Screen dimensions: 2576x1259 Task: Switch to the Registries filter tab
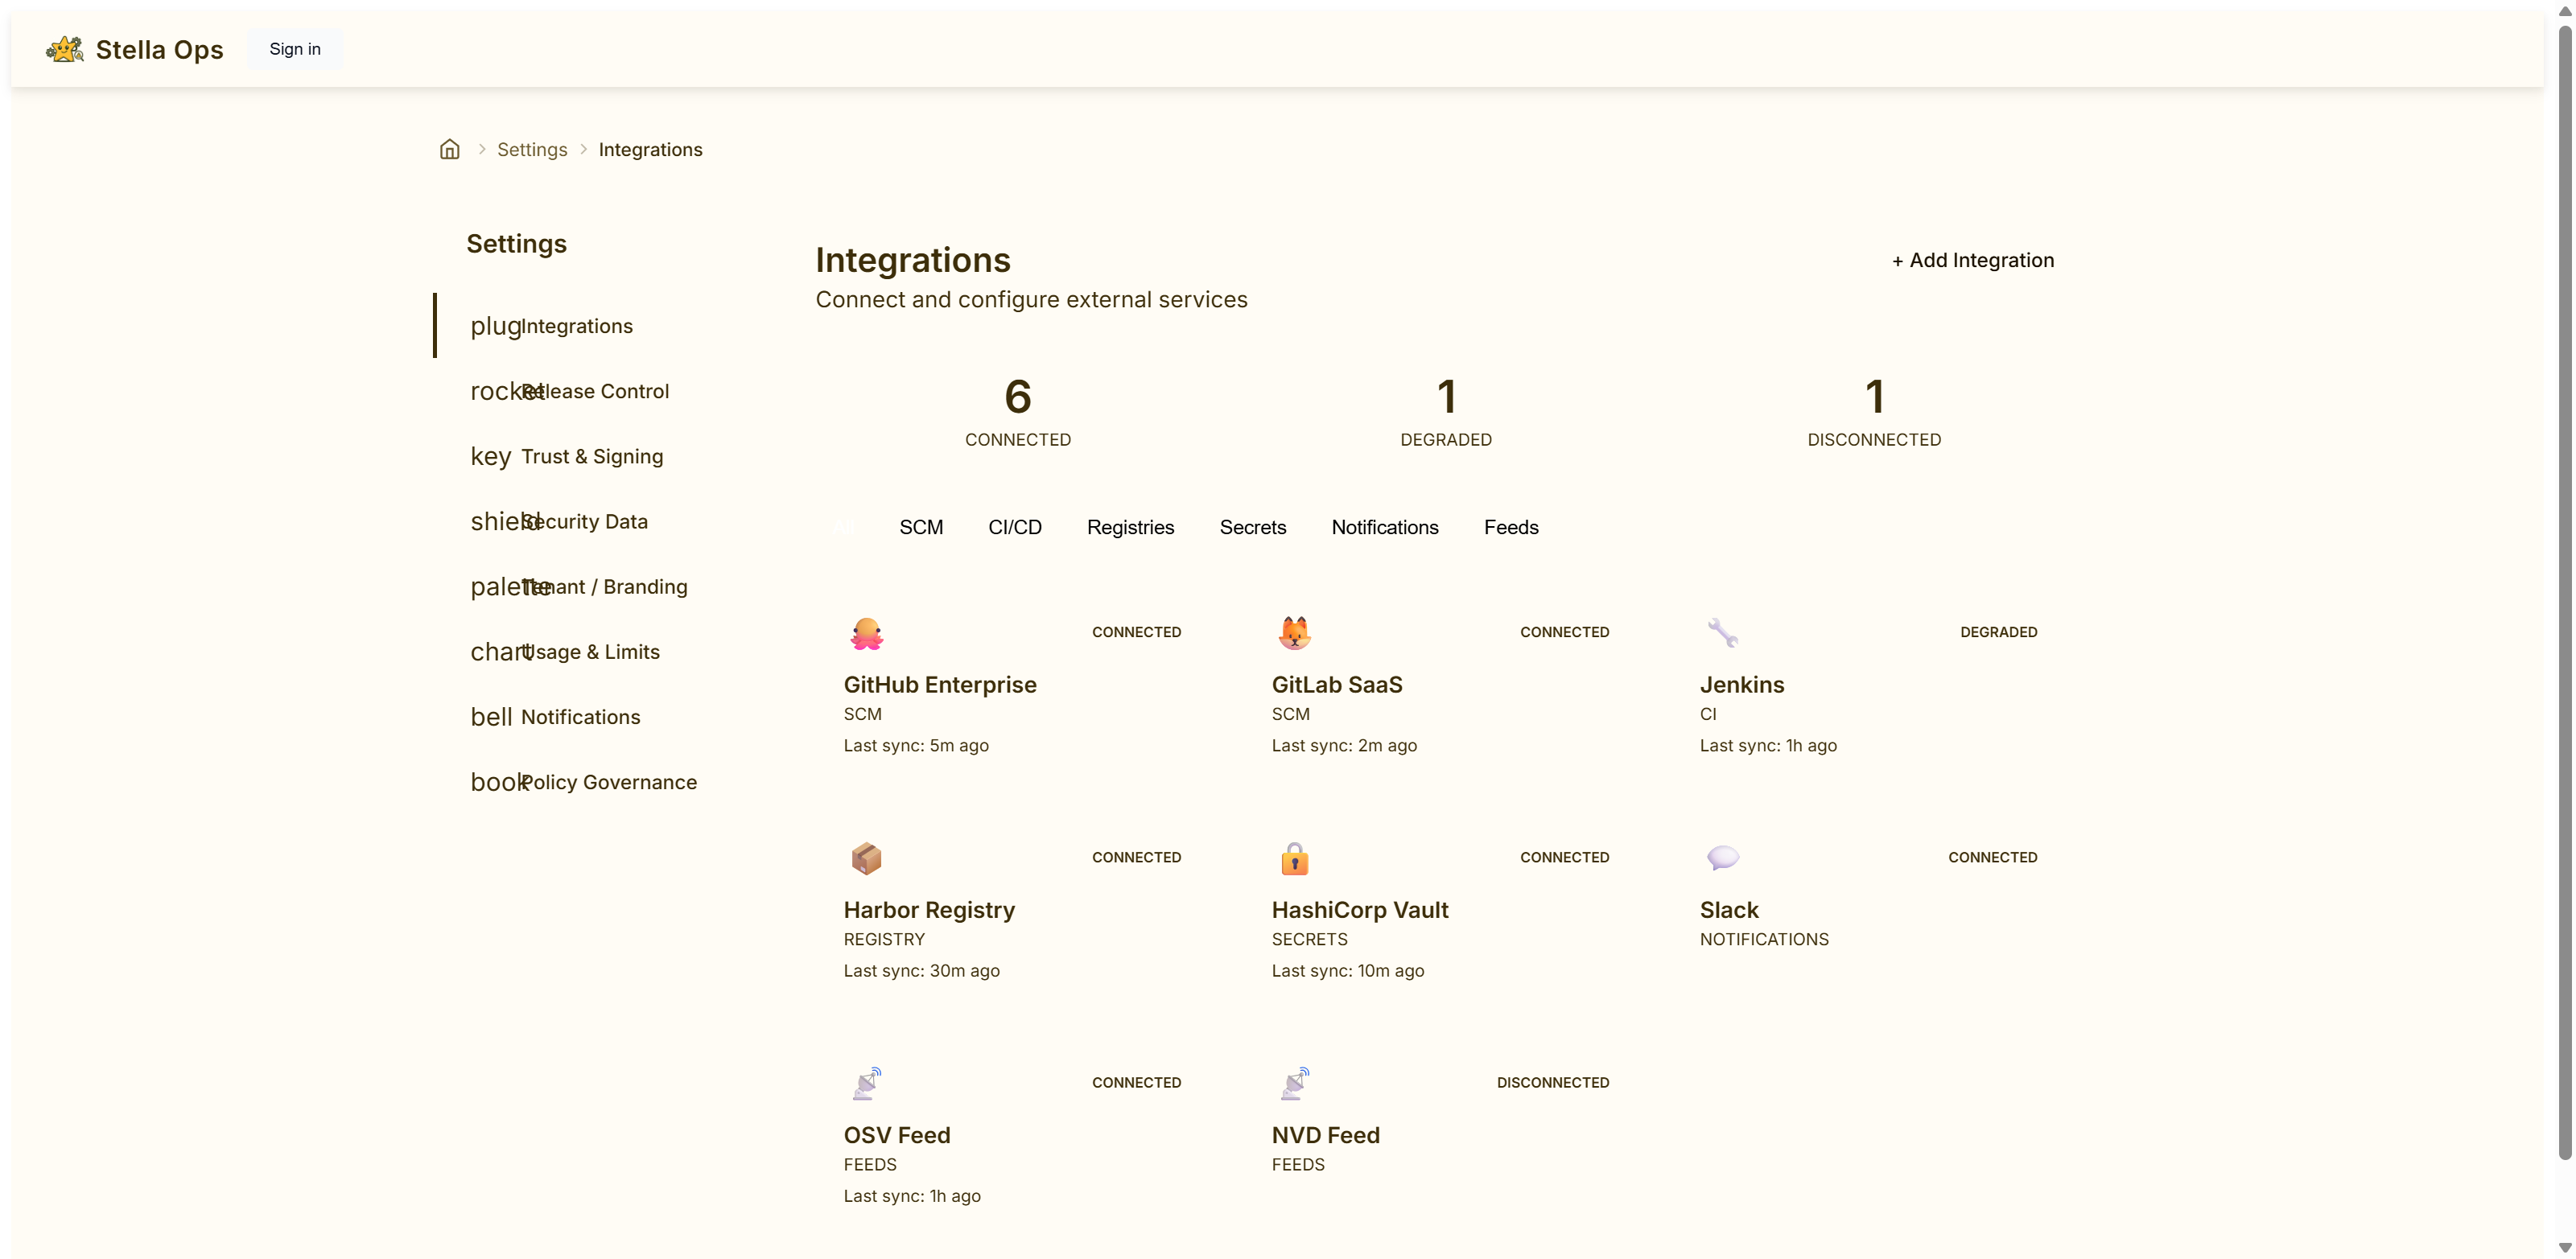[x=1130, y=527]
